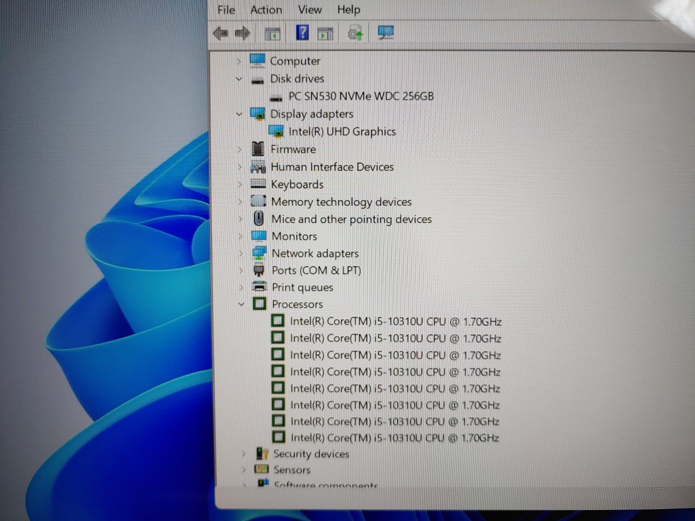
Task: Select the Processors category icon
Action: click(260, 303)
